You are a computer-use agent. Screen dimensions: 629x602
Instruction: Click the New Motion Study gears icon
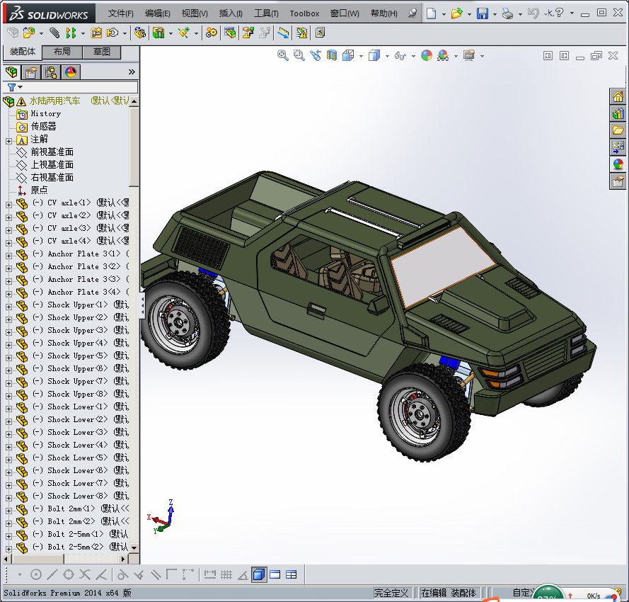point(211,33)
